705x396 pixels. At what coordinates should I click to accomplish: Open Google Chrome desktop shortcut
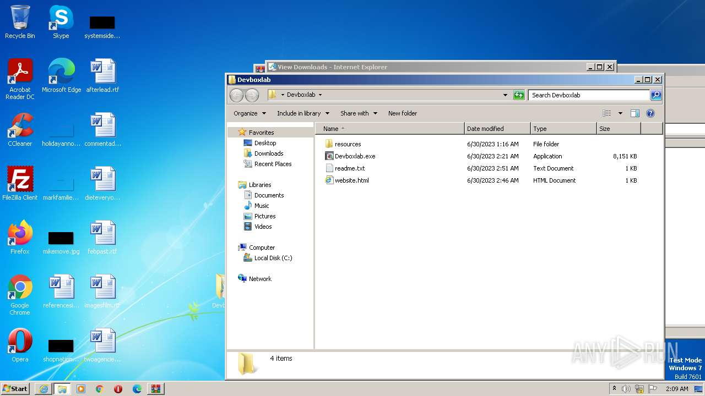(x=20, y=295)
